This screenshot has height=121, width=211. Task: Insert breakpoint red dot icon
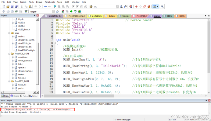[x=136, y=6]
